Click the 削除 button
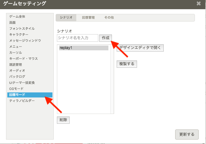The image size is (206, 144). 63,120
